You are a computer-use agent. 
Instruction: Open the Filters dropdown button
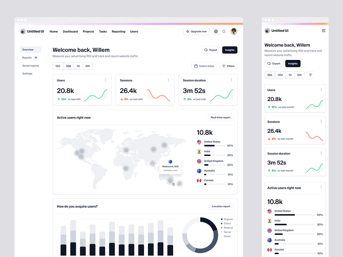228,66
